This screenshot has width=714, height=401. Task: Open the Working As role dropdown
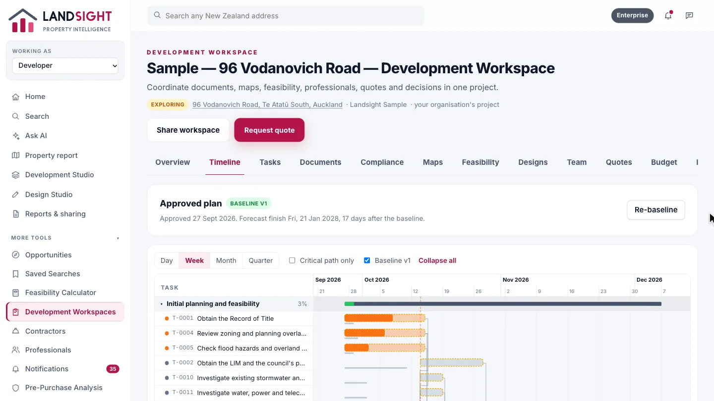point(65,65)
